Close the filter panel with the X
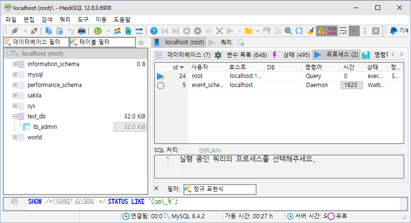 156,188
